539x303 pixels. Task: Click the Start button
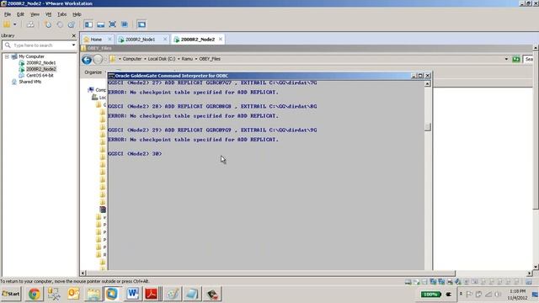pyautogui.click(x=11, y=294)
